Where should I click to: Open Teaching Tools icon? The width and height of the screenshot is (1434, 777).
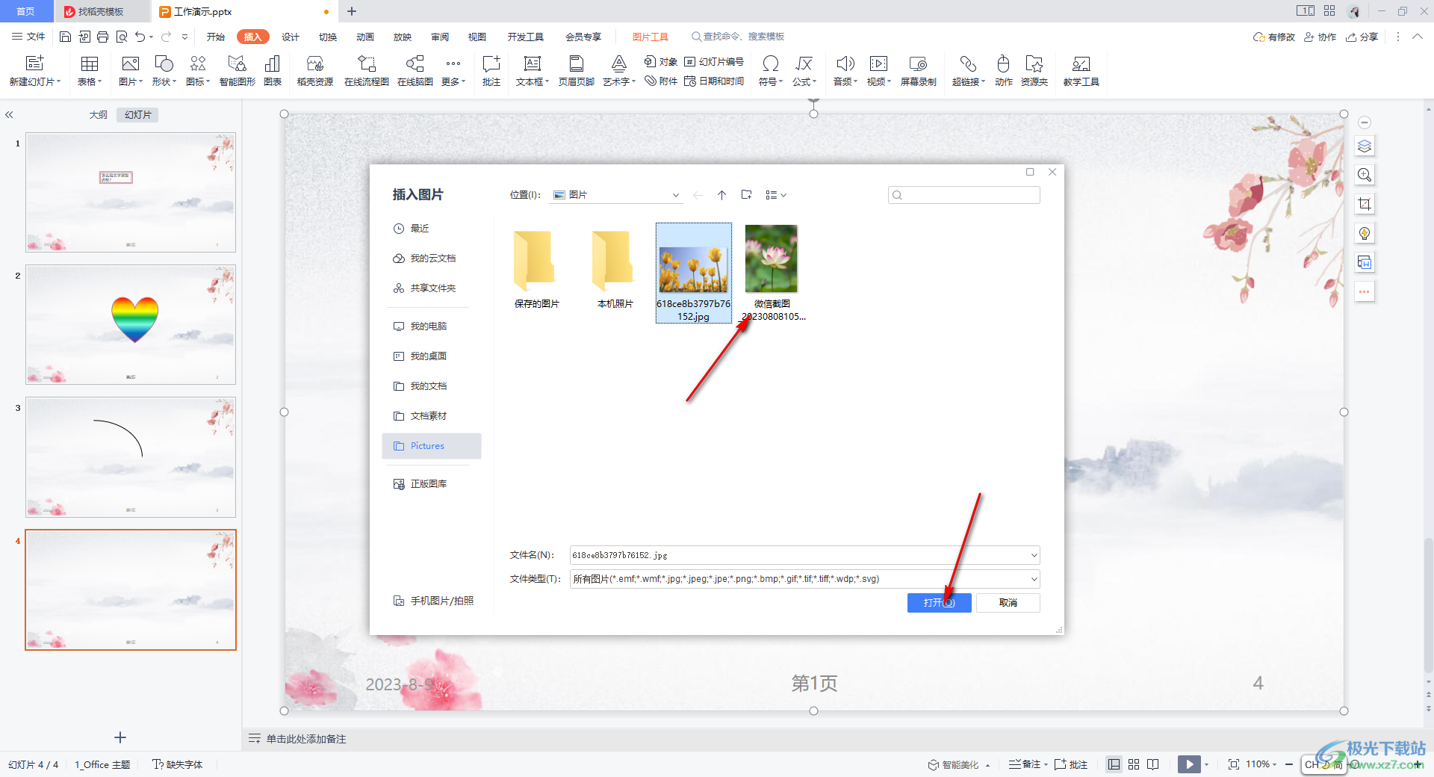click(x=1081, y=64)
